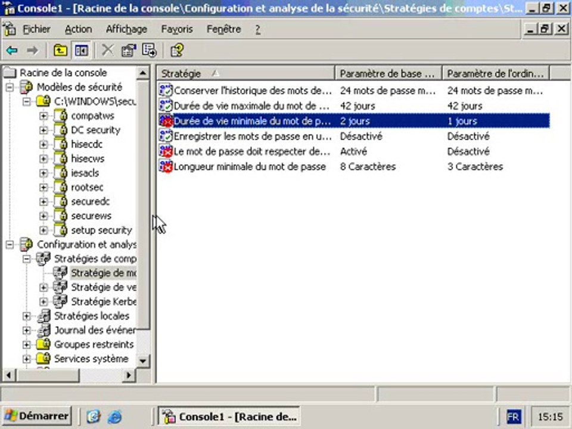
Task: Open the Fichier menu
Action: [36, 29]
